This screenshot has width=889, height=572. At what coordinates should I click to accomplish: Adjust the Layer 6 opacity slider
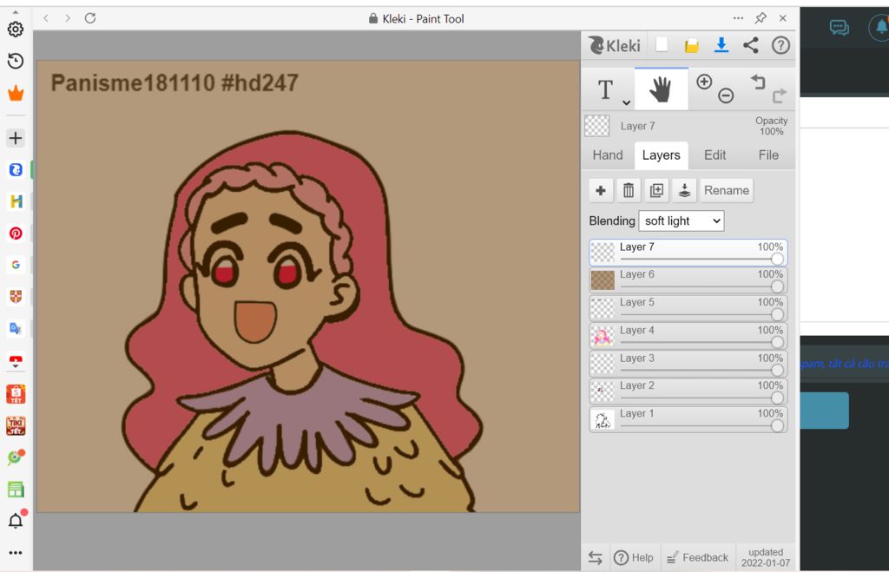click(x=777, y=286)
